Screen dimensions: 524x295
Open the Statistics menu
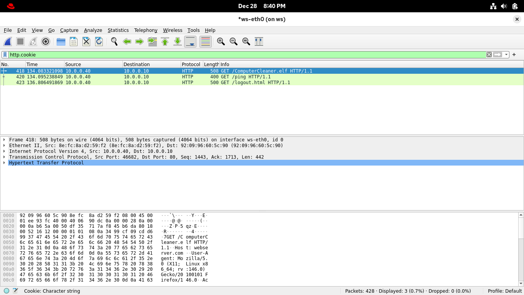coord(118,30)
